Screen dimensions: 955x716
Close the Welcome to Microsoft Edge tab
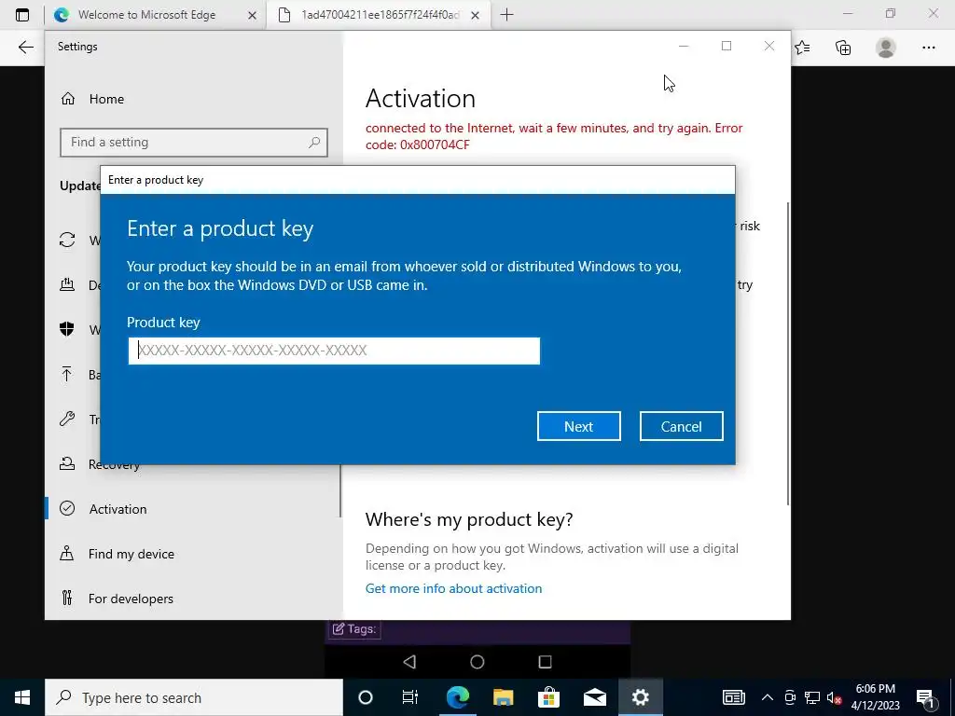[252, 15]
